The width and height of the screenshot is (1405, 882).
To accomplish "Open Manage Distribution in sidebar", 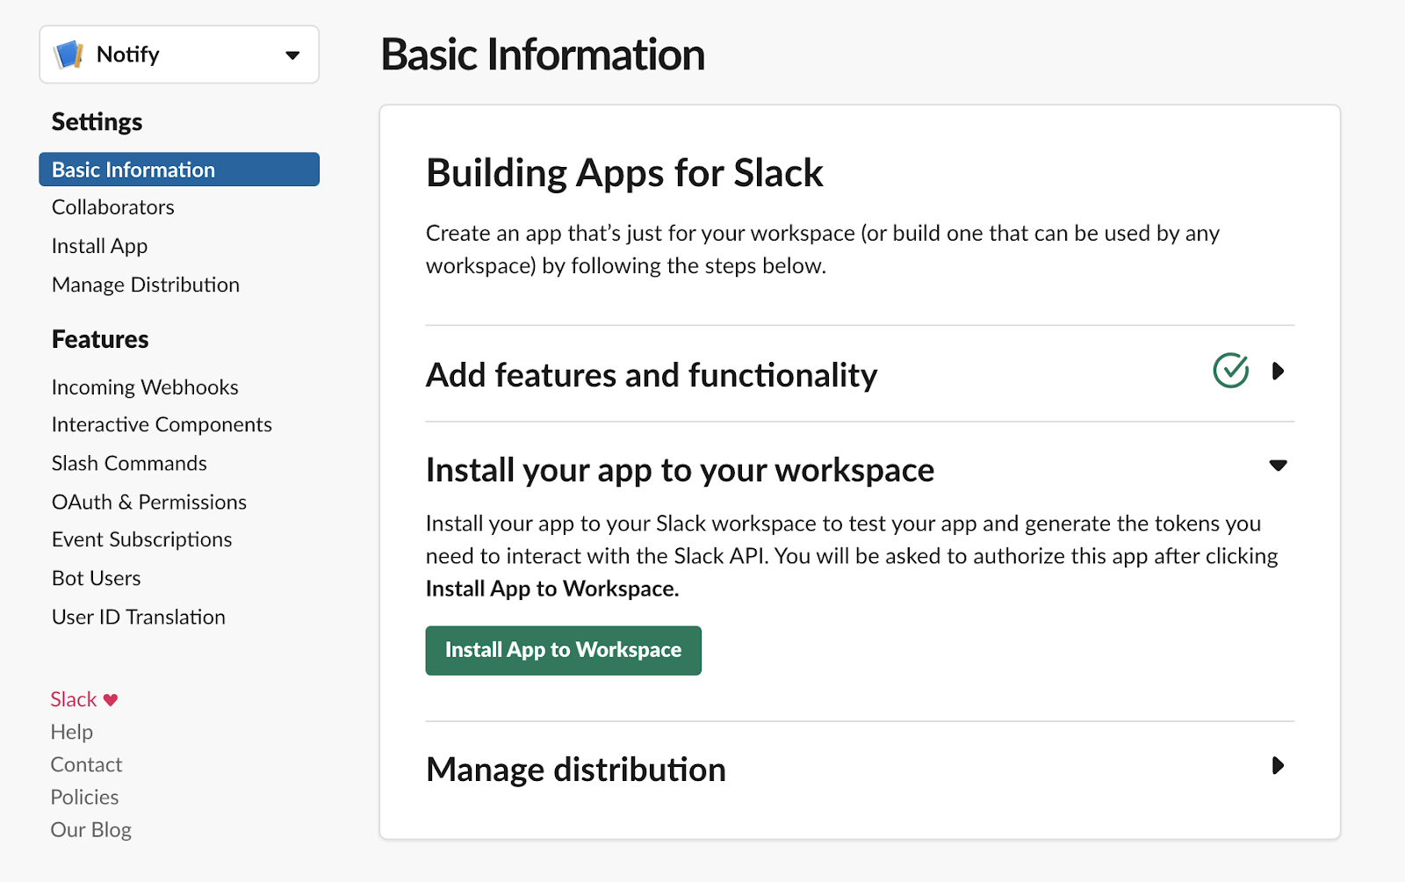I will coord(146,285).
